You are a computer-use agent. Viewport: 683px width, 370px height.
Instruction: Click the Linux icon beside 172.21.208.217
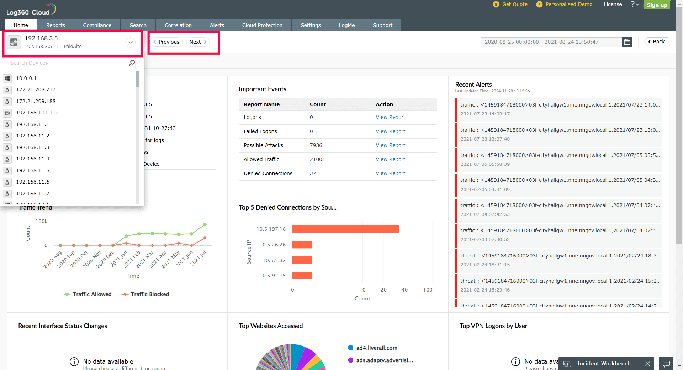click(x=7, y=90)
